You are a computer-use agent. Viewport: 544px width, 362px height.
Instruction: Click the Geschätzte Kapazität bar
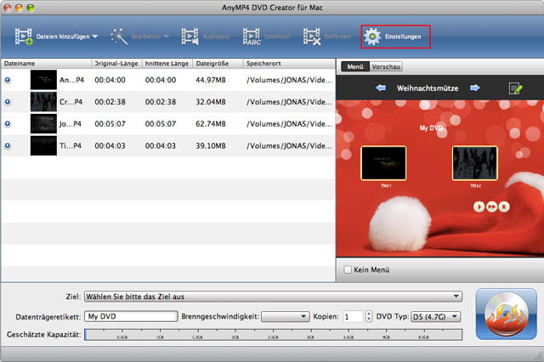point(274,335)
